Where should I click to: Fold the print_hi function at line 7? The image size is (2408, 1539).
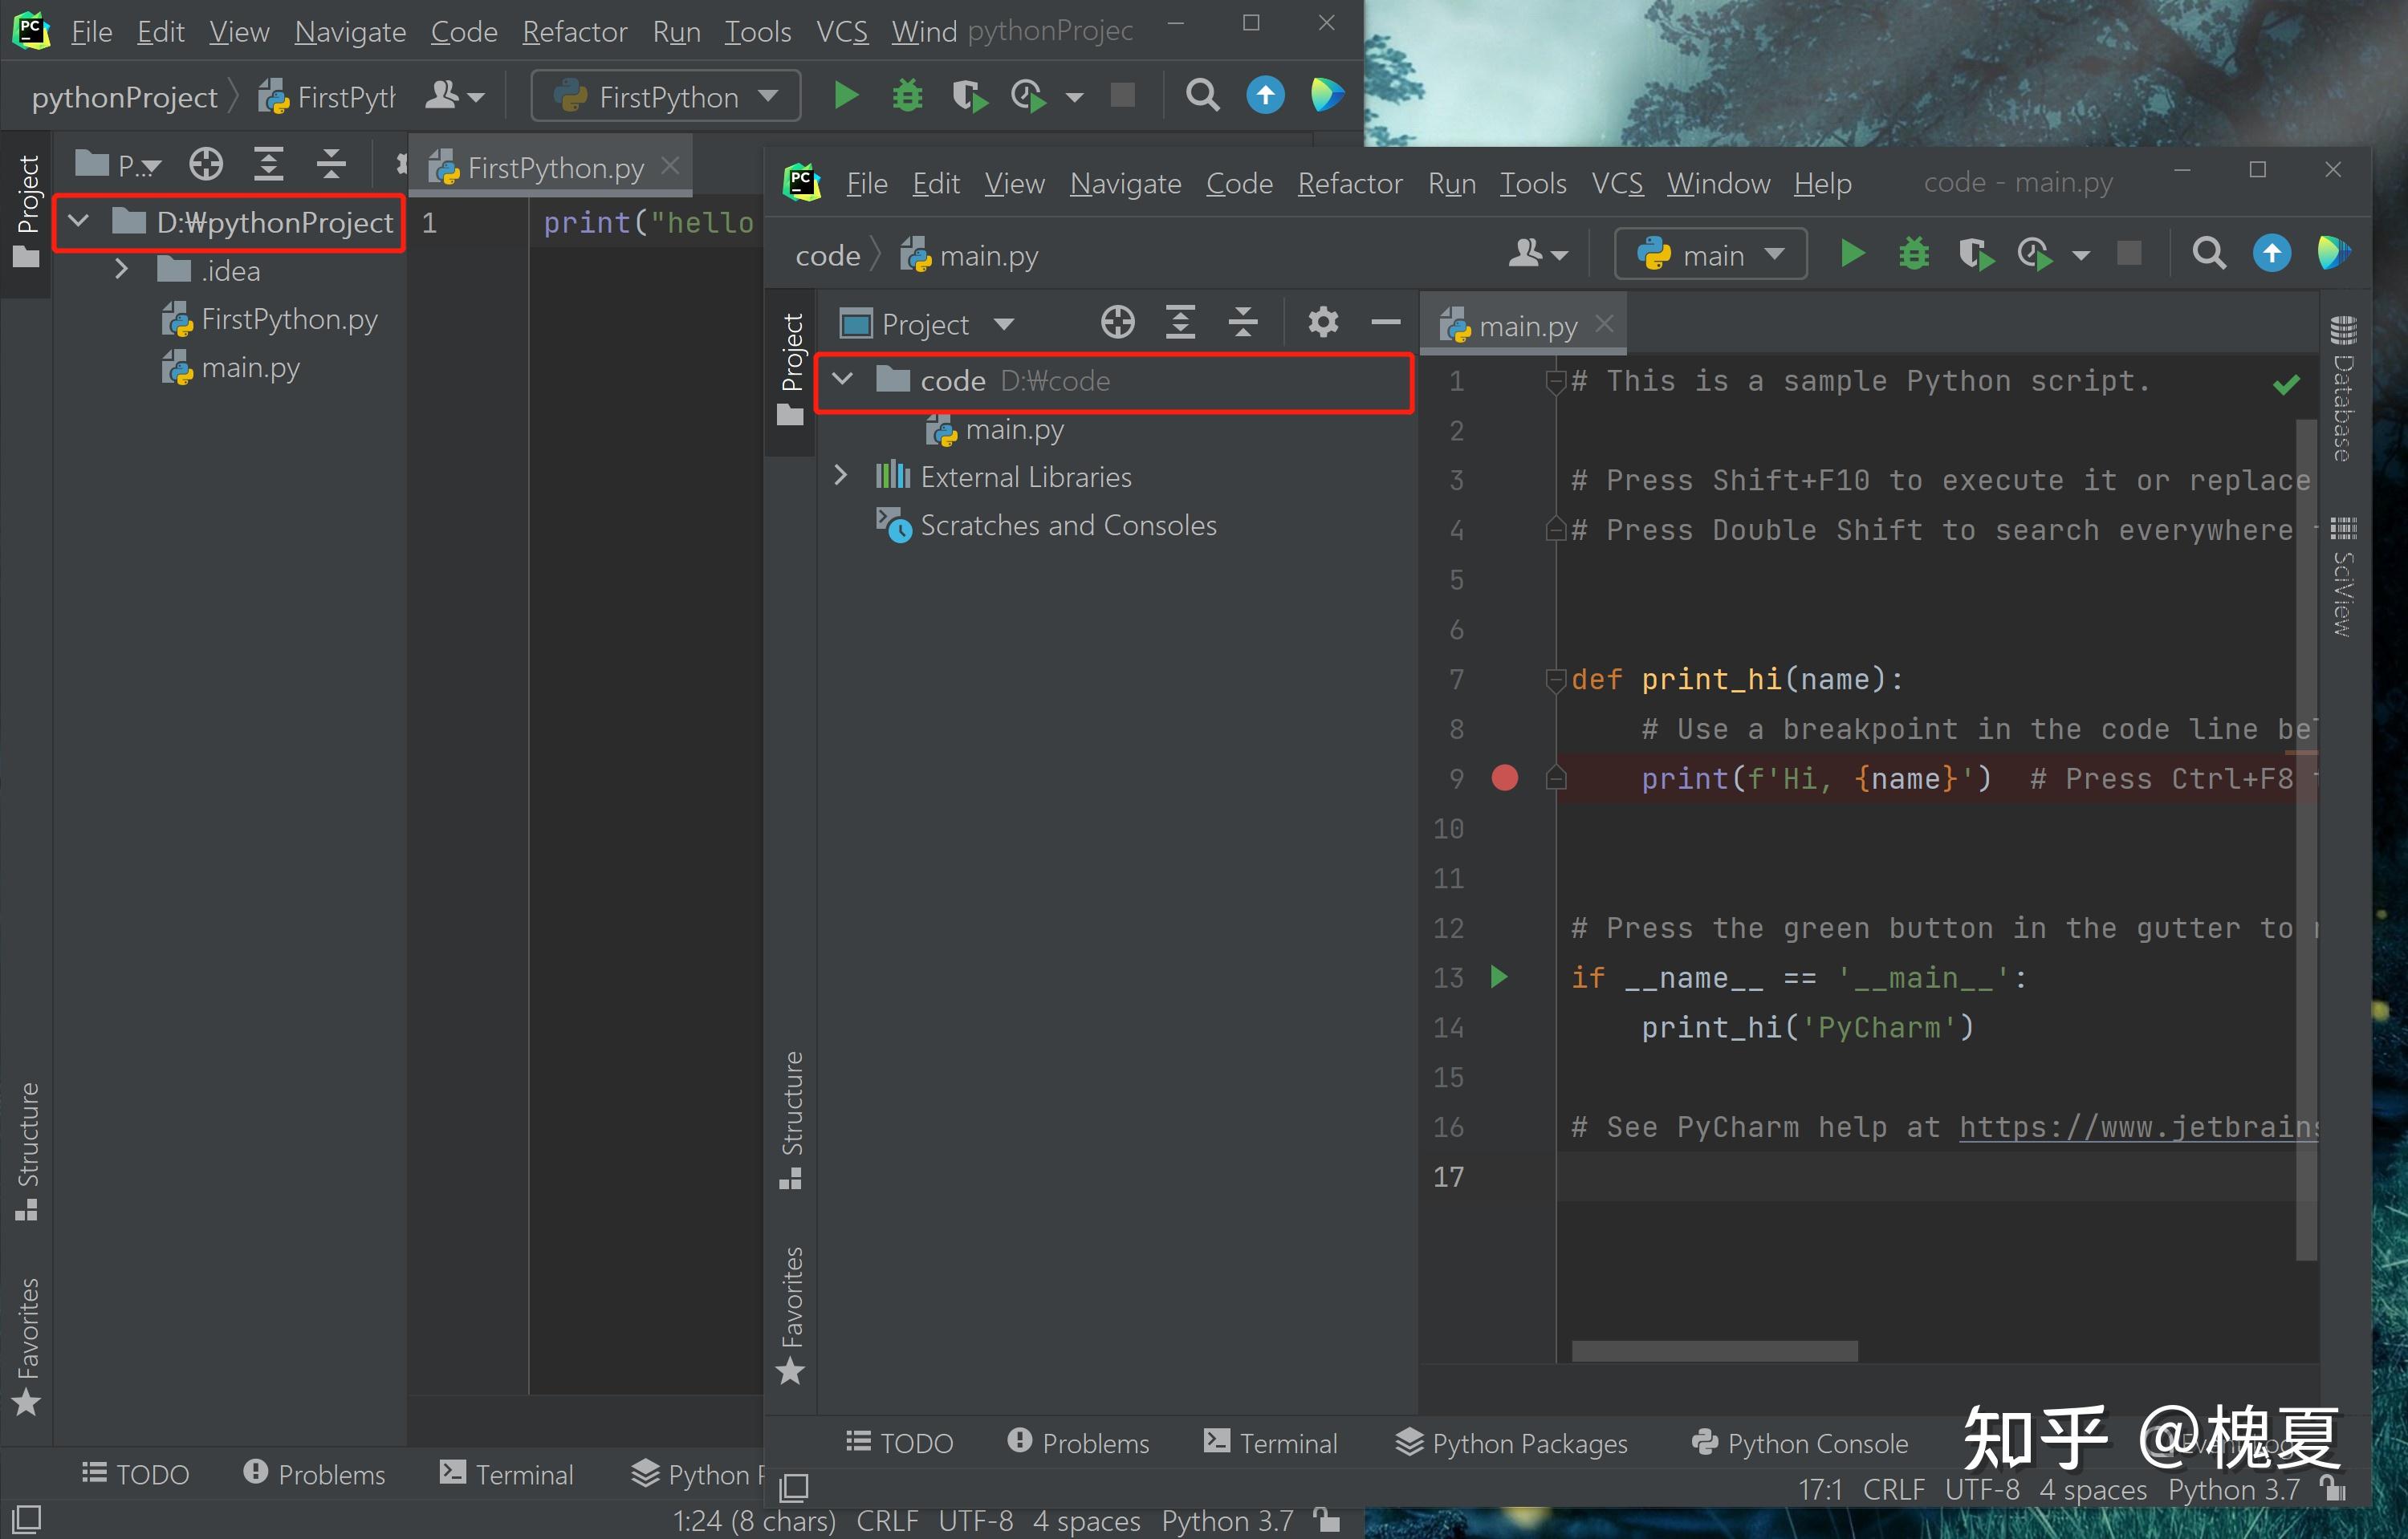tap(1555, 680)
